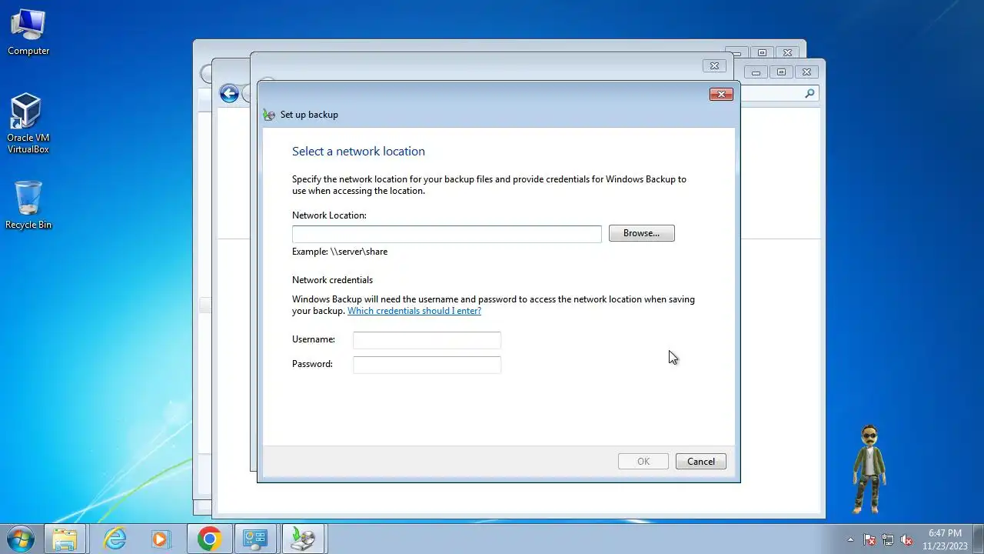Focus the Username field

pos(427,340)
